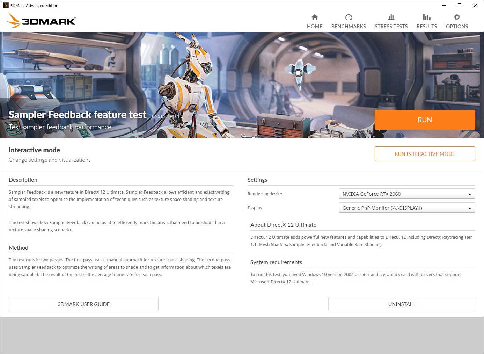Expand the Rendering device dropdown
Image resolution: width=484 pixels, height=354 pixels.
point(407,194)
